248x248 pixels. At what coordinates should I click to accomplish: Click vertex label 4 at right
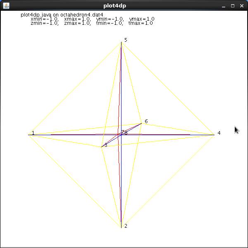coord(219,133)
